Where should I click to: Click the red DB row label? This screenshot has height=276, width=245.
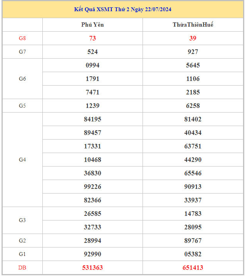[22, 268]
